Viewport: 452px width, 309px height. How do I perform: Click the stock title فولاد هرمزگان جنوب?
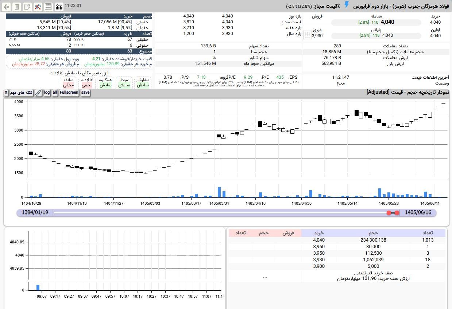419,6
